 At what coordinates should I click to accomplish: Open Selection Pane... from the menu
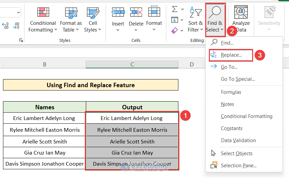click(238, 166)
